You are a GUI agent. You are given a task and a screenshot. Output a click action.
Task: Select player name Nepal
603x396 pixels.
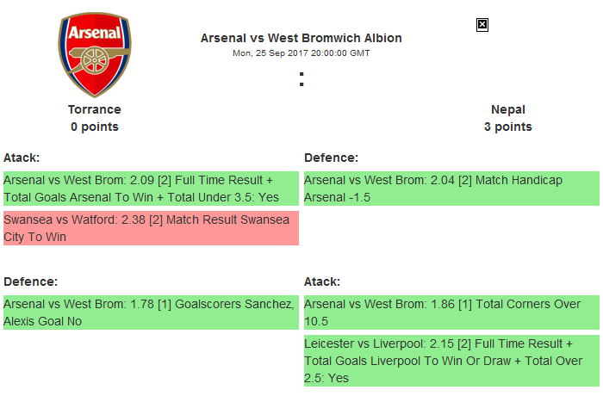tap(508, 109)
